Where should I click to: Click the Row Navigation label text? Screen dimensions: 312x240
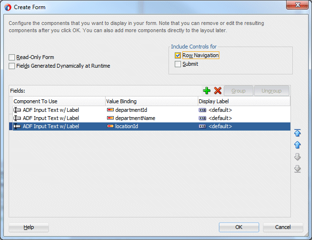[x=201, y=55]
